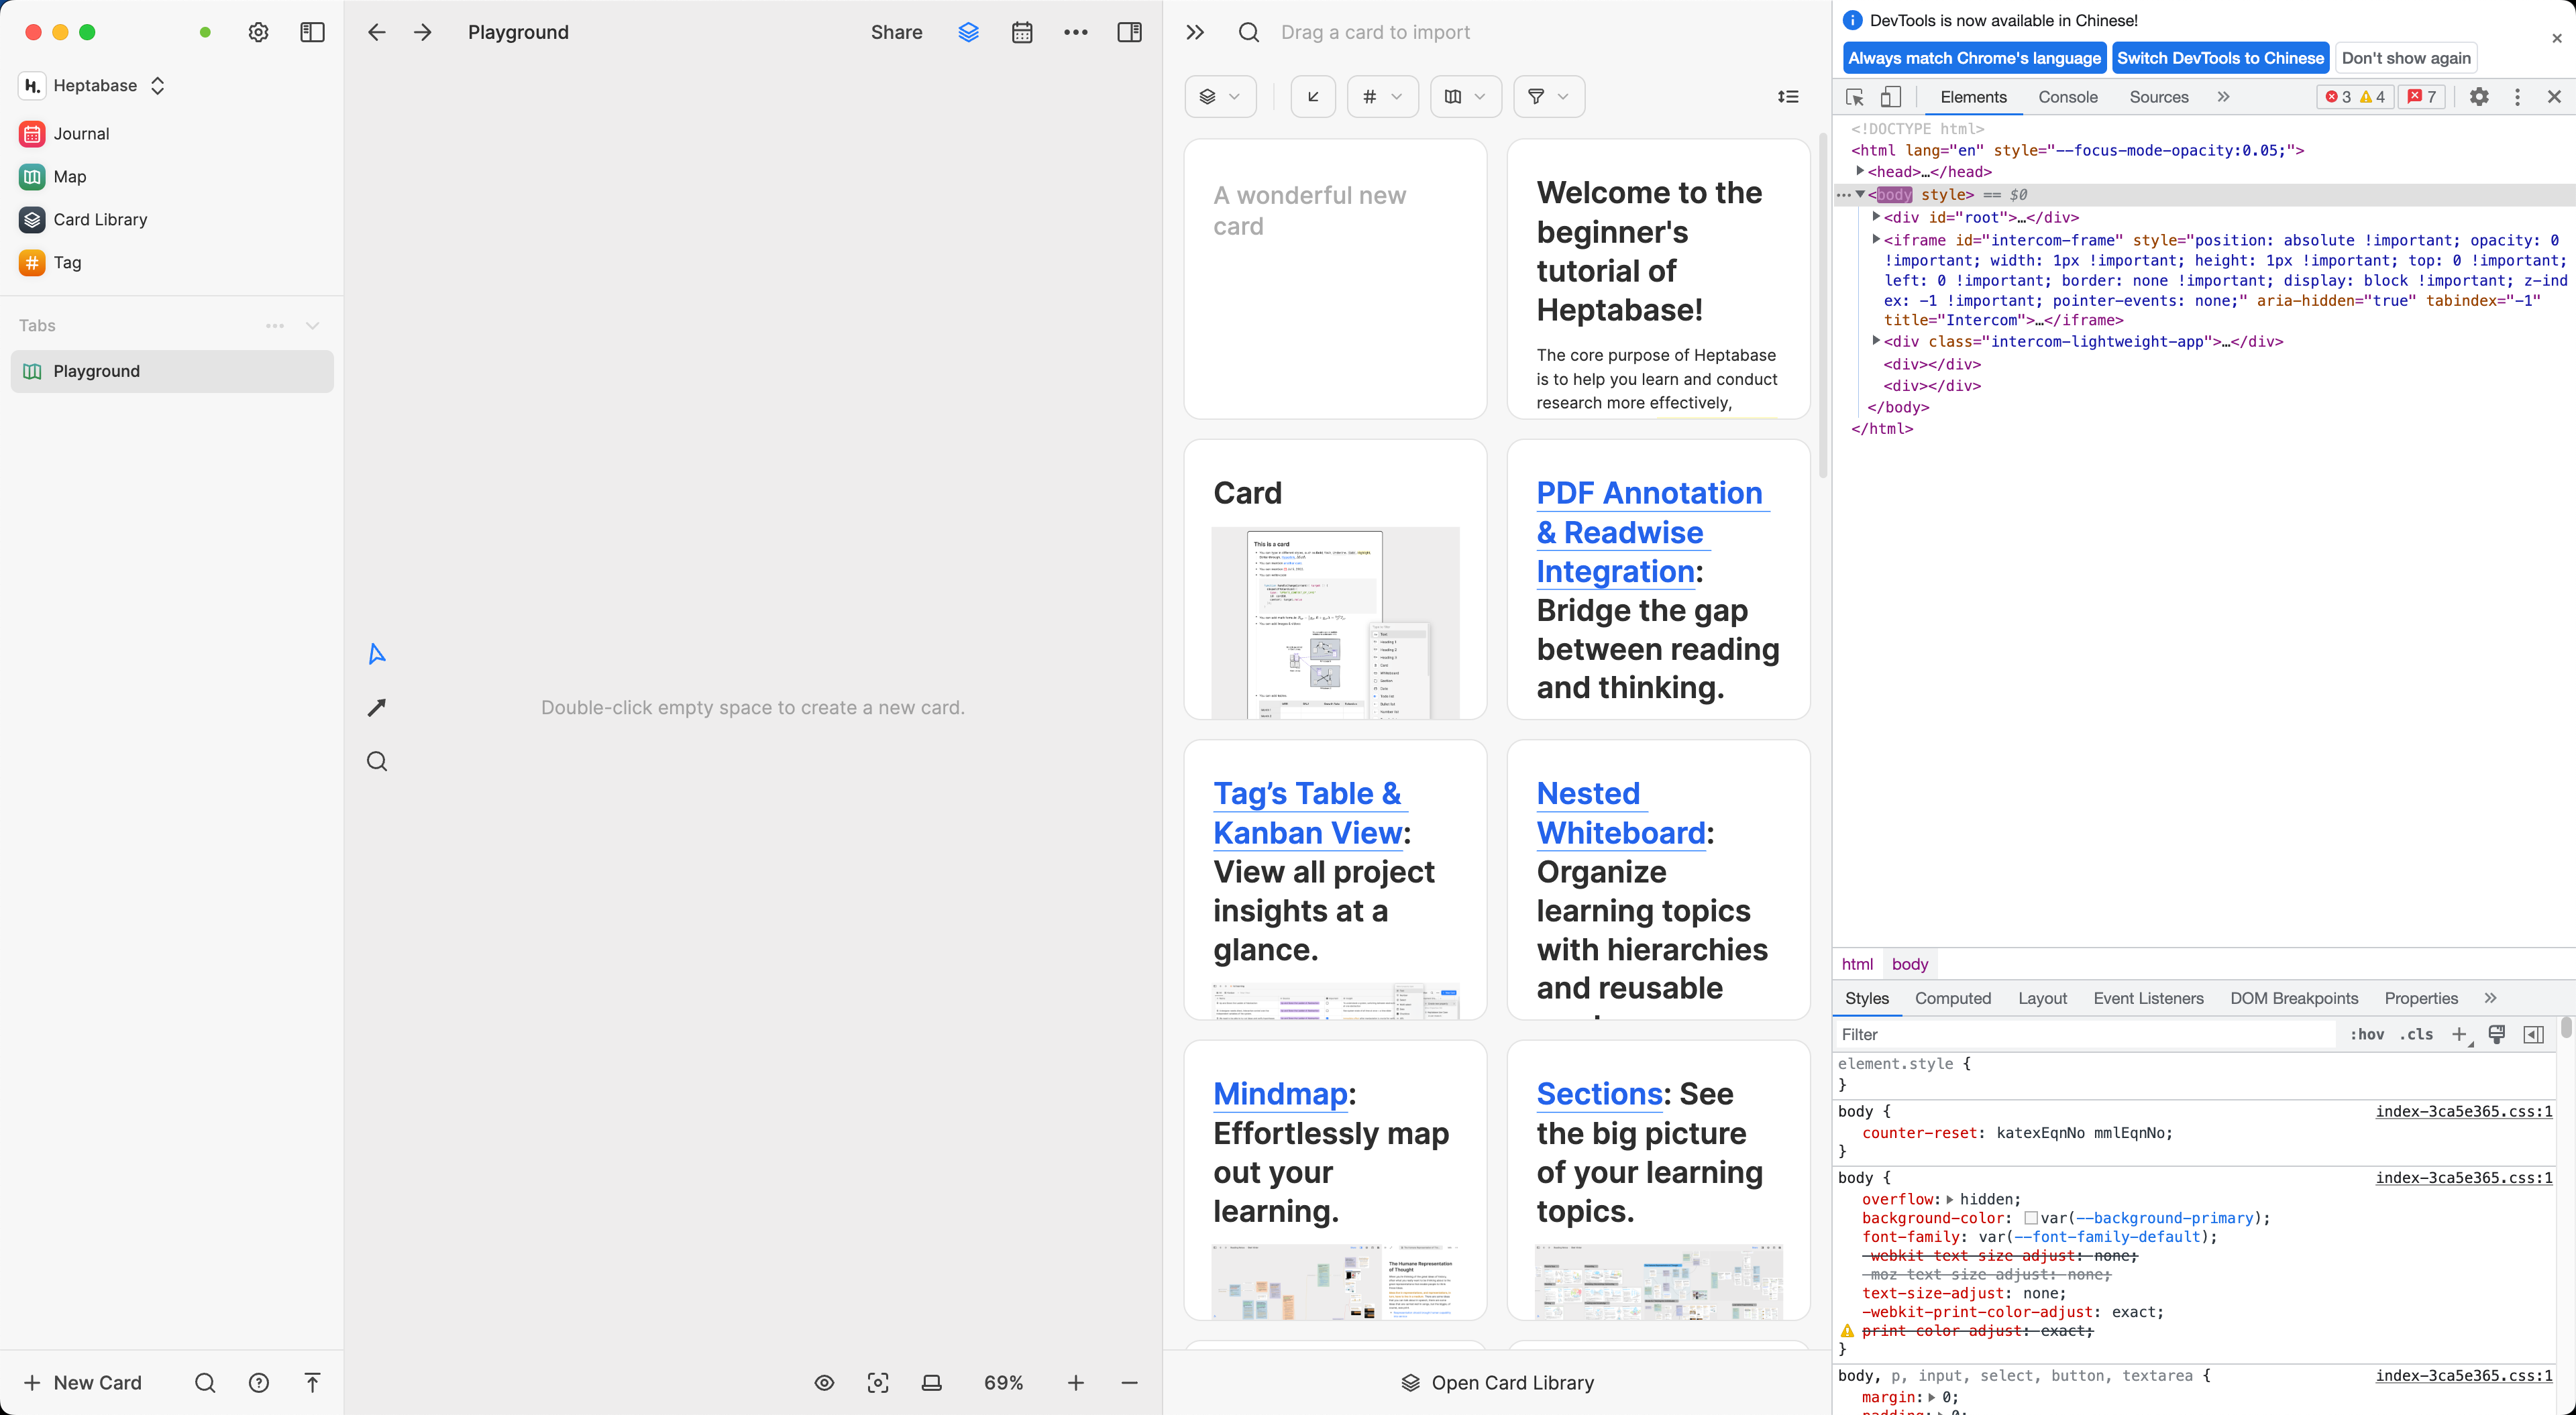Image resolution: width=2576 pixels, height=1415 pixels.
Task: Expand the div id="root" node
Action: point(1876,217)
